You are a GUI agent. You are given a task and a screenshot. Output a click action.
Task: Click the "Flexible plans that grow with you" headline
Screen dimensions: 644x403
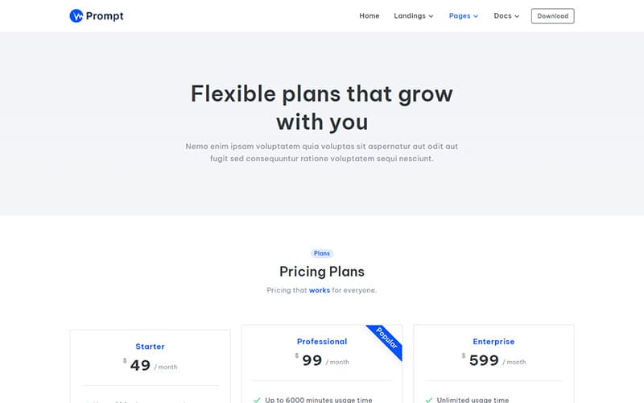tap(322, 107)
